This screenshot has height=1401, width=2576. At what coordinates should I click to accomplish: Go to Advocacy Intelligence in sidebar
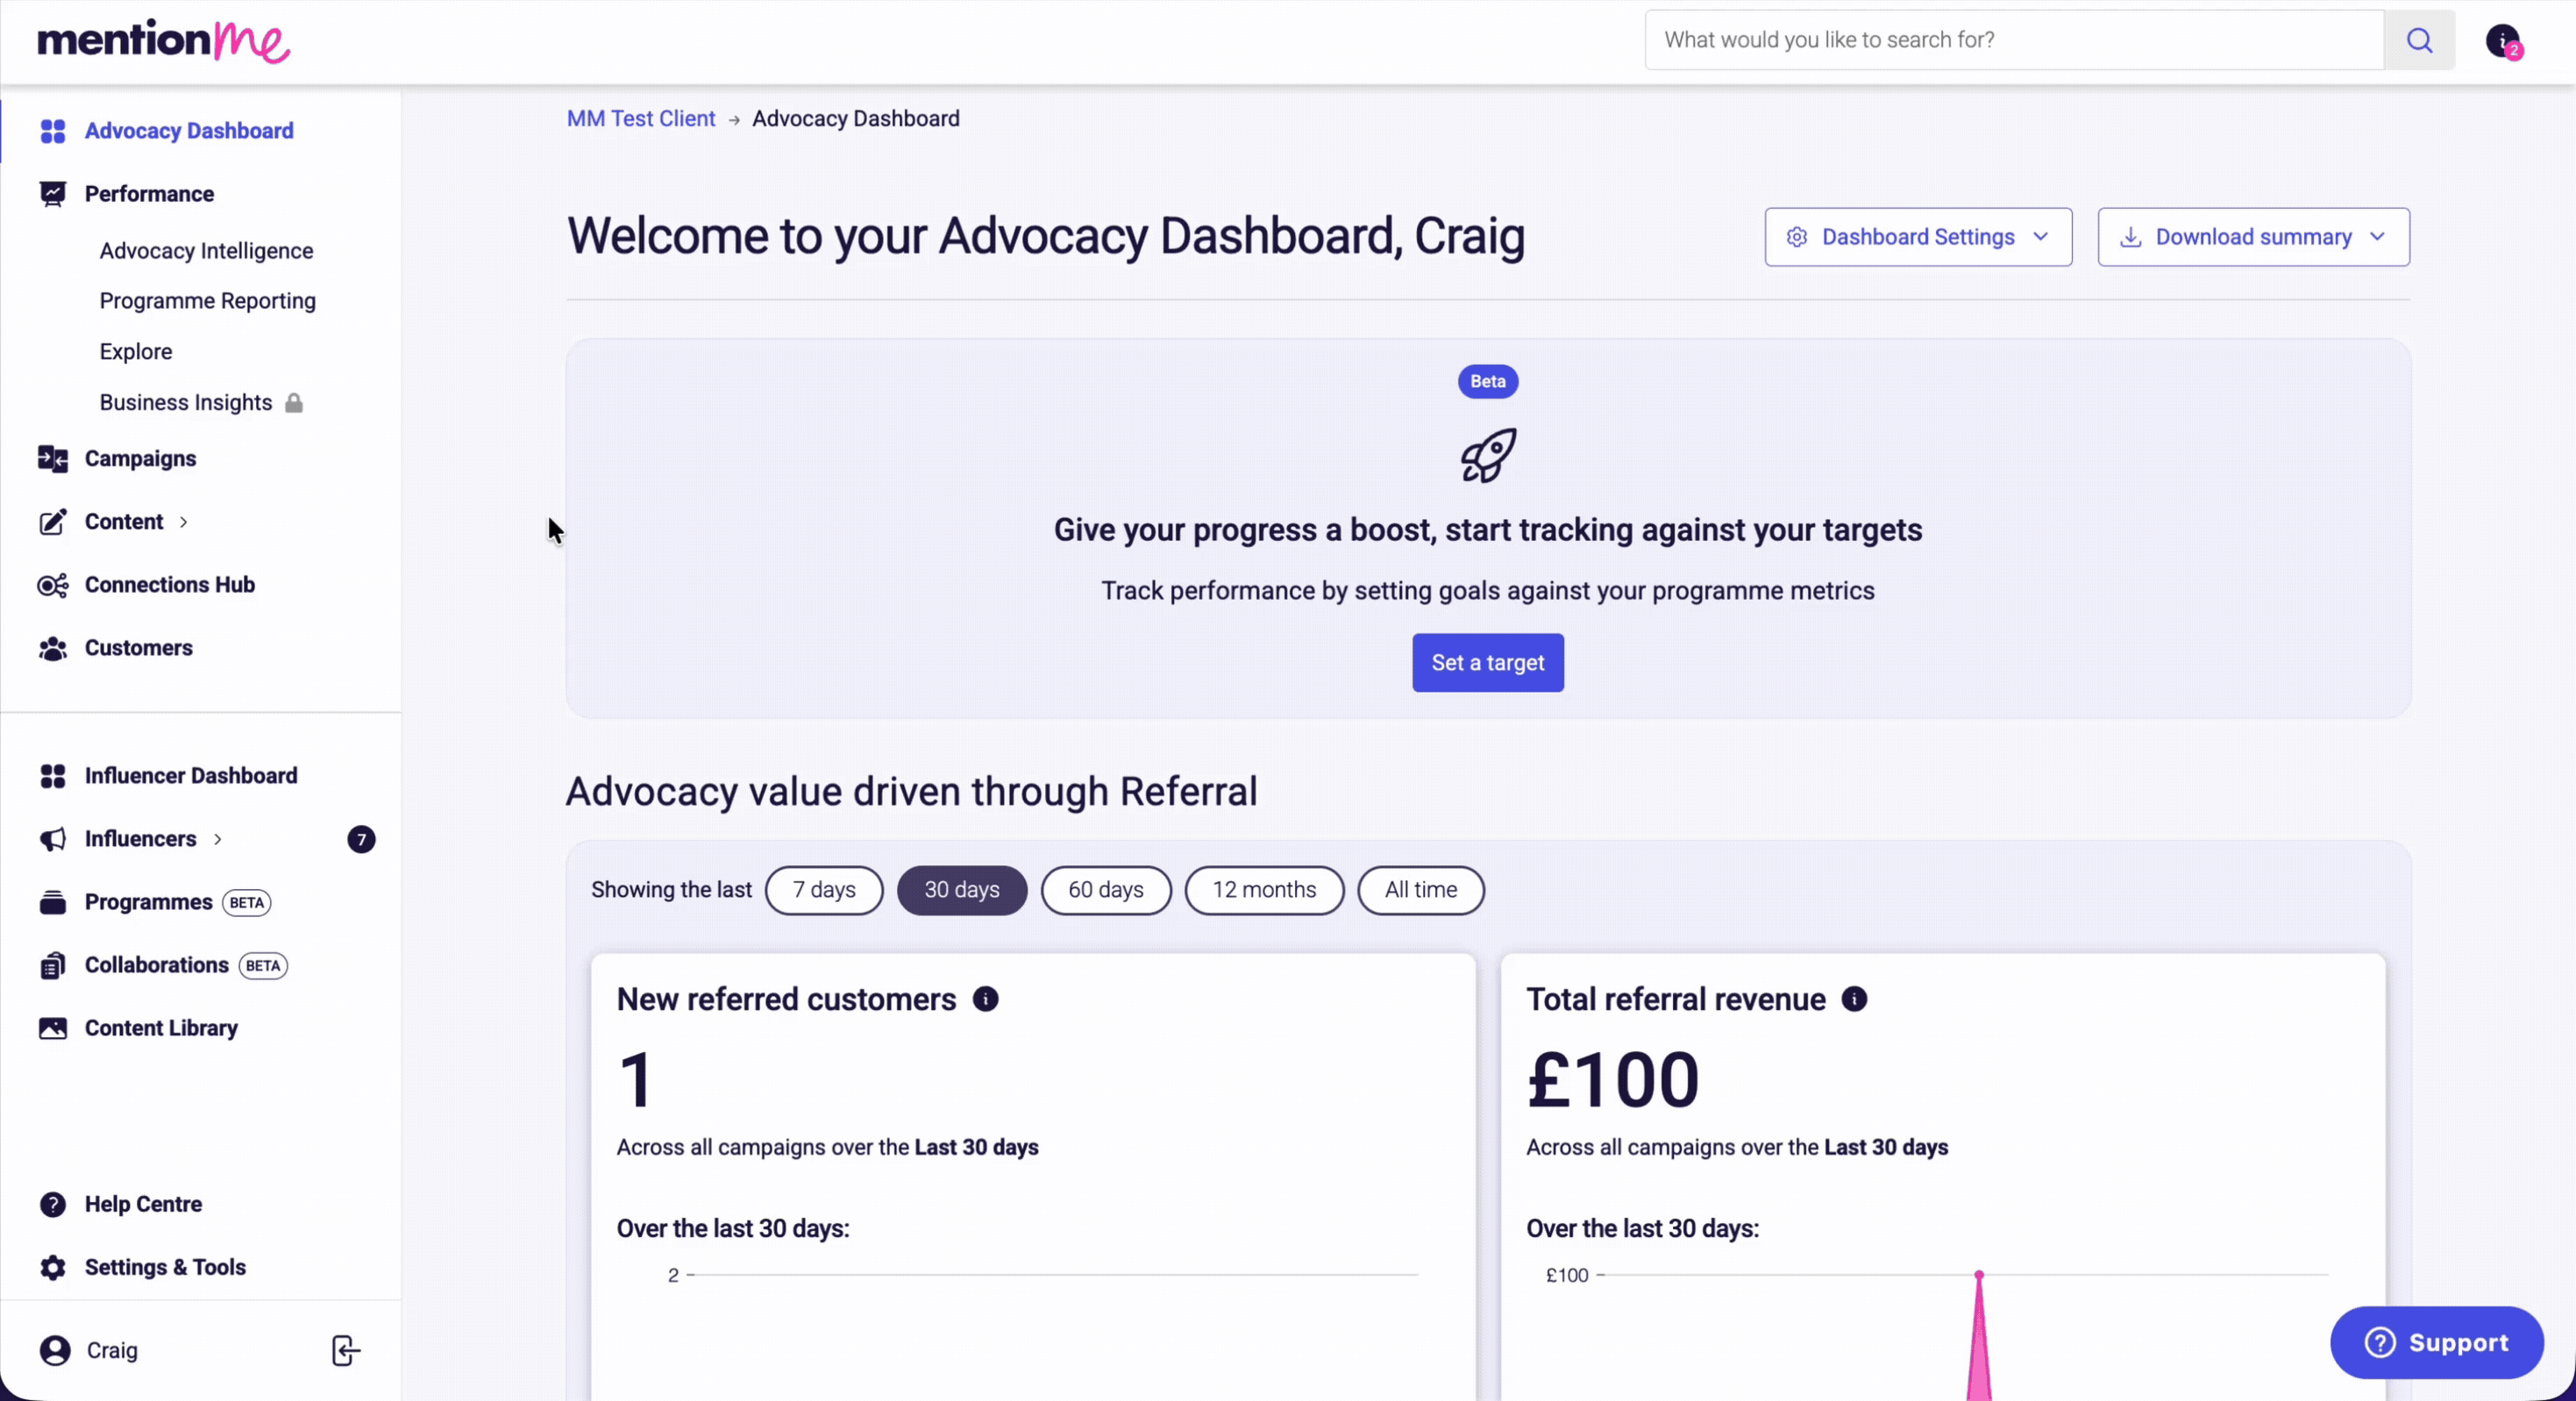206,251
